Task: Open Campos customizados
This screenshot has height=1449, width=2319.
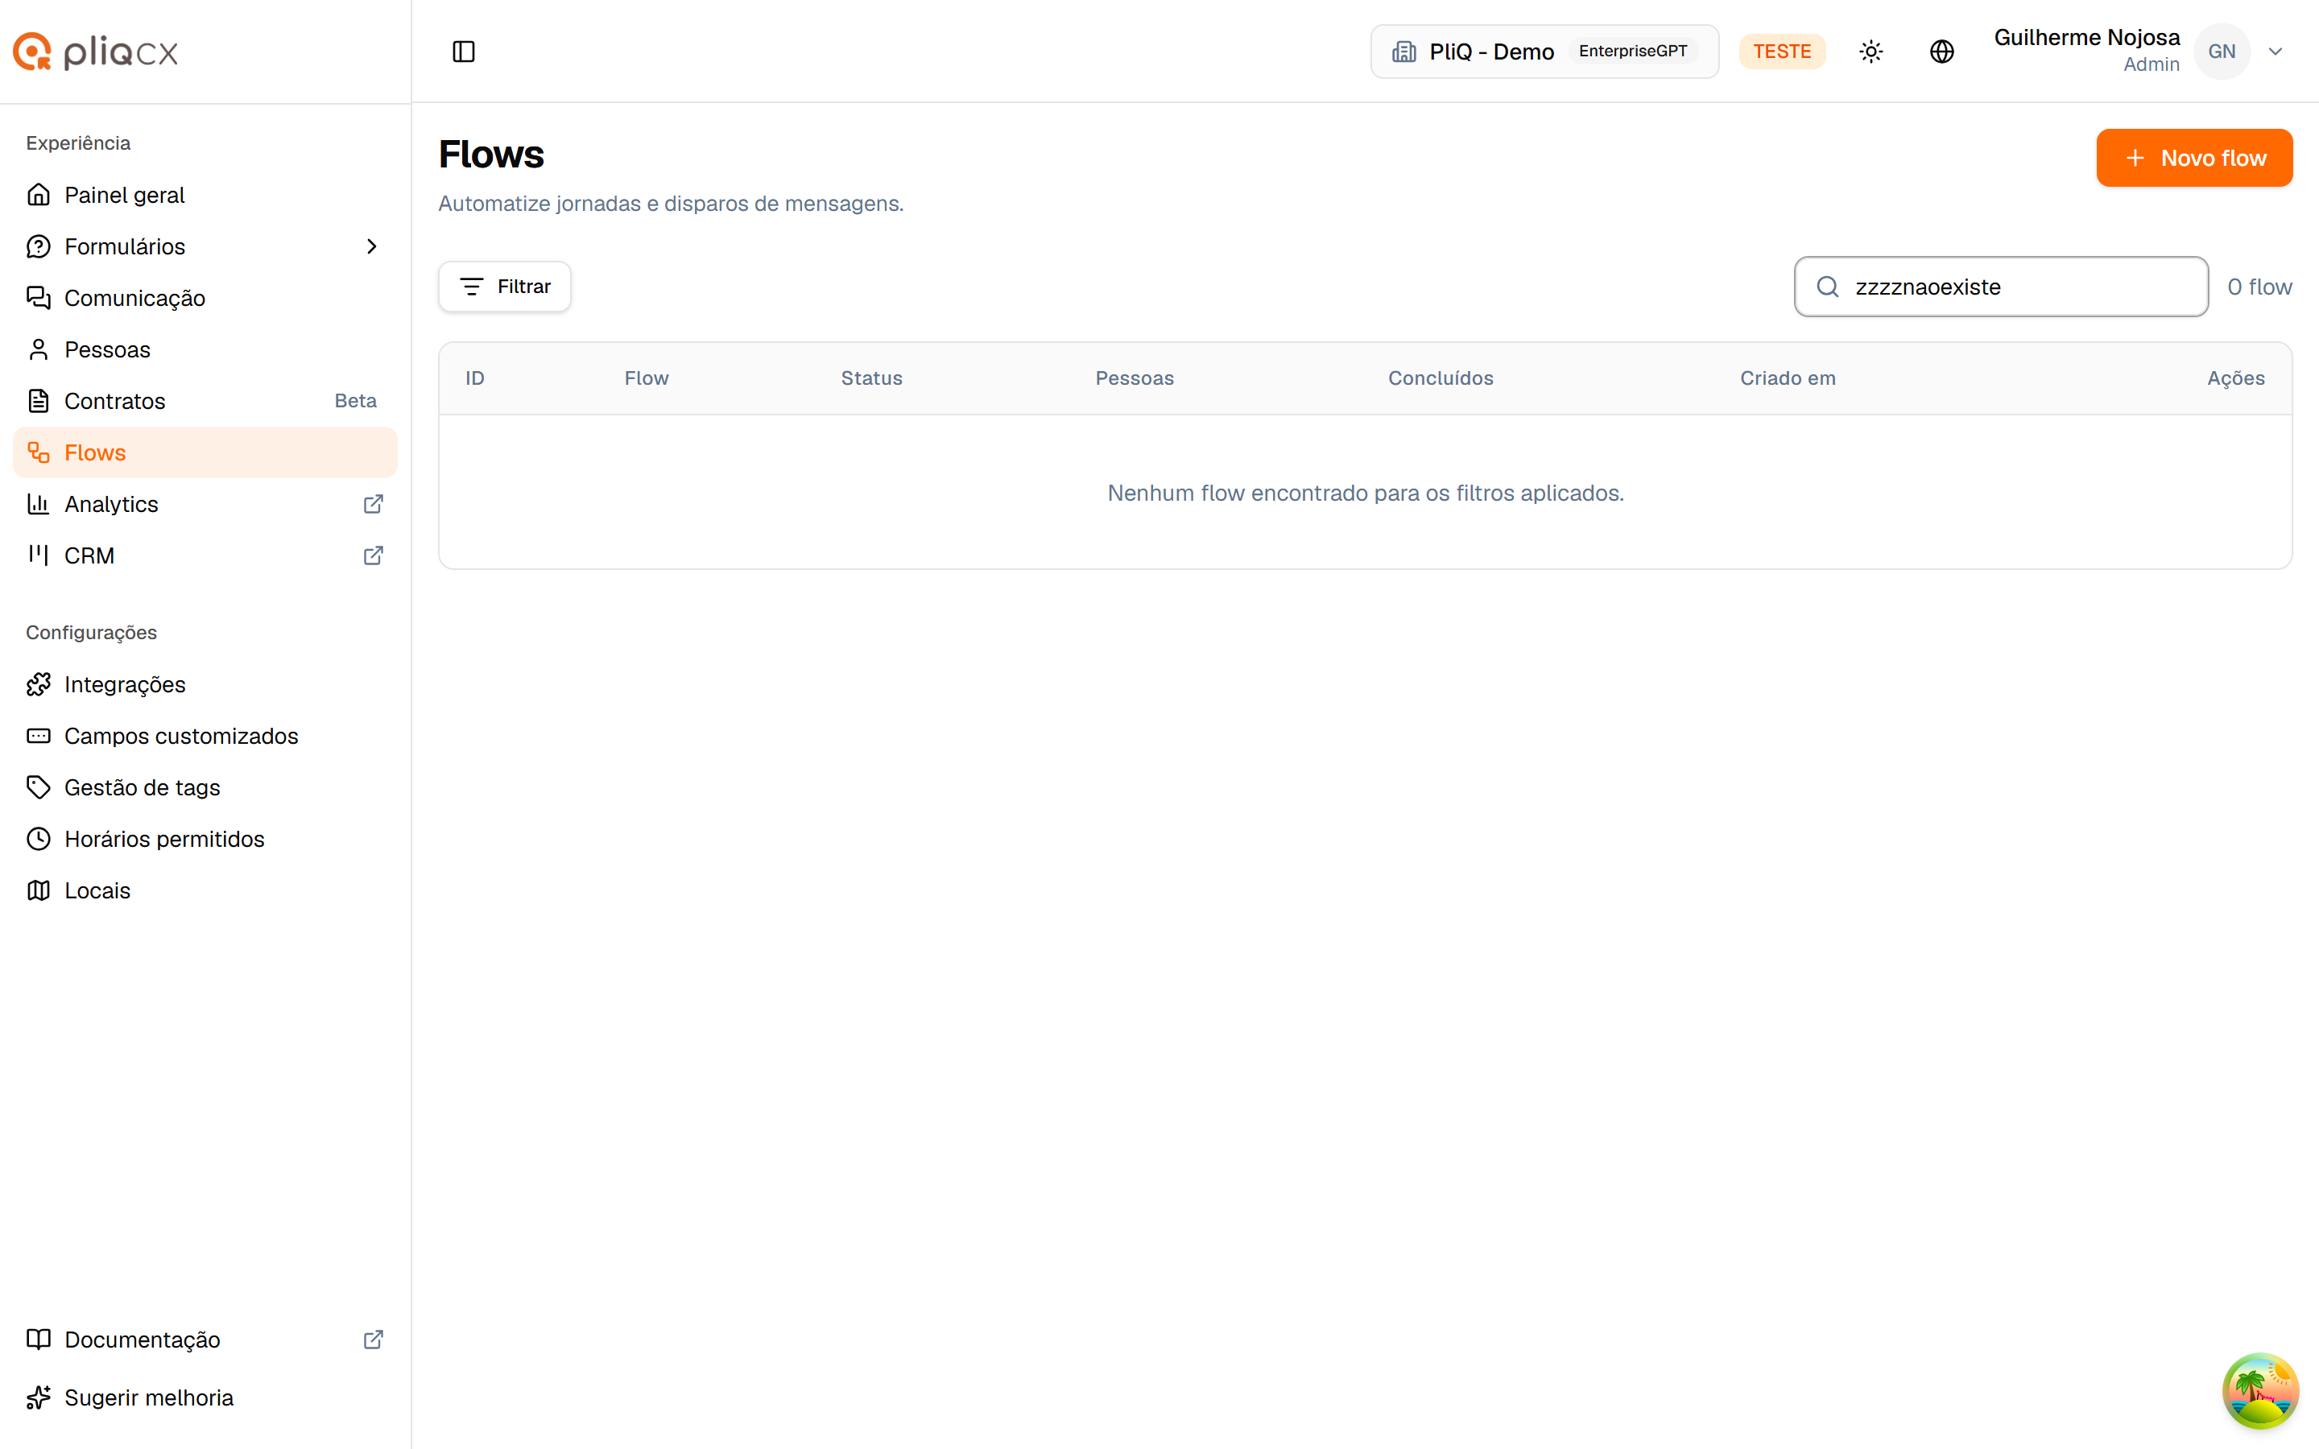Action: coord(205,736)
